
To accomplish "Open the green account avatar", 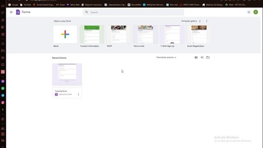I will (256, 12).
